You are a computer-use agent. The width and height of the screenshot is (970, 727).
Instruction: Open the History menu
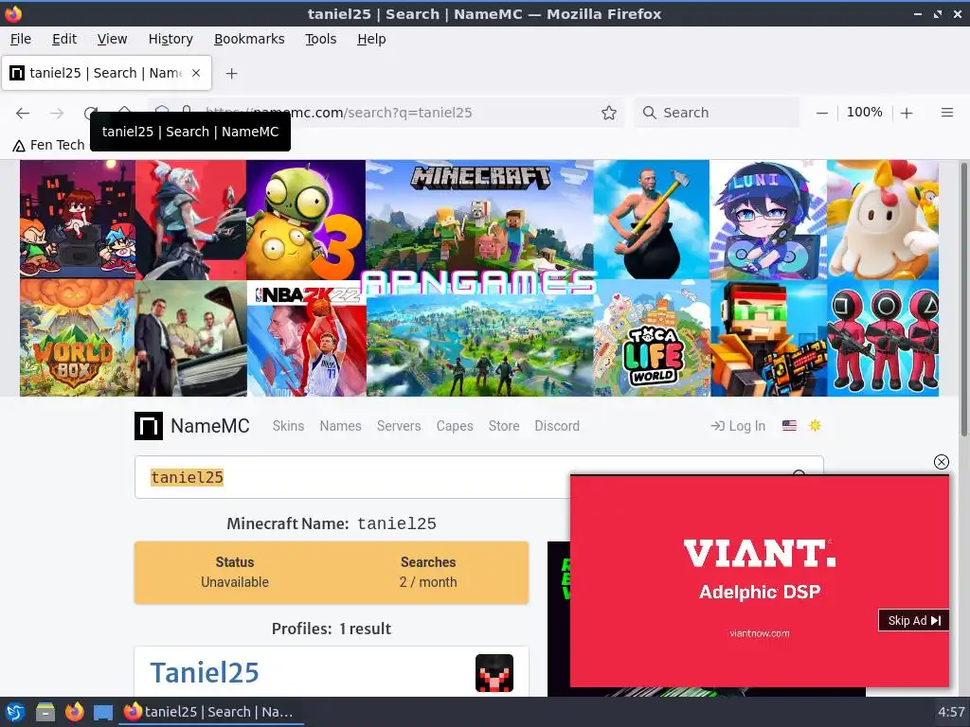(x=171, y=39)
